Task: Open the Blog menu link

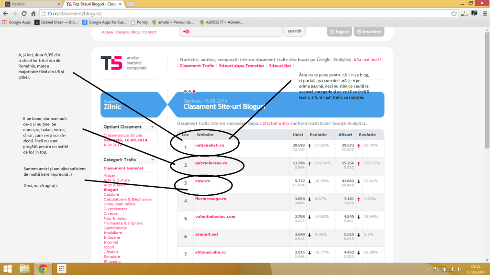Action: (135, 32)
